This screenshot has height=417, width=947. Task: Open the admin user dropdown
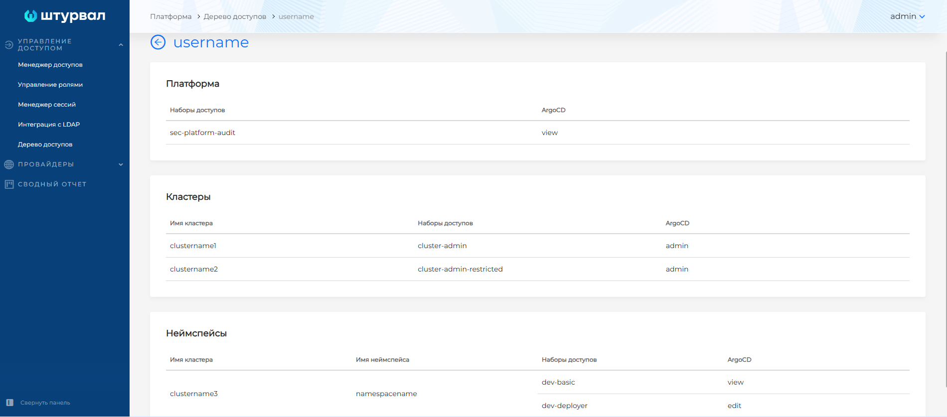pos(907,16)
